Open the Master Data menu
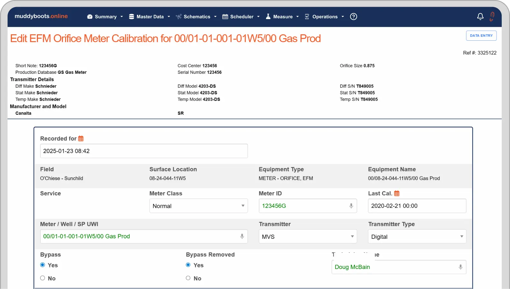This screenshot has width=510, height=289. pyautogui.click(x=149, y=17)
